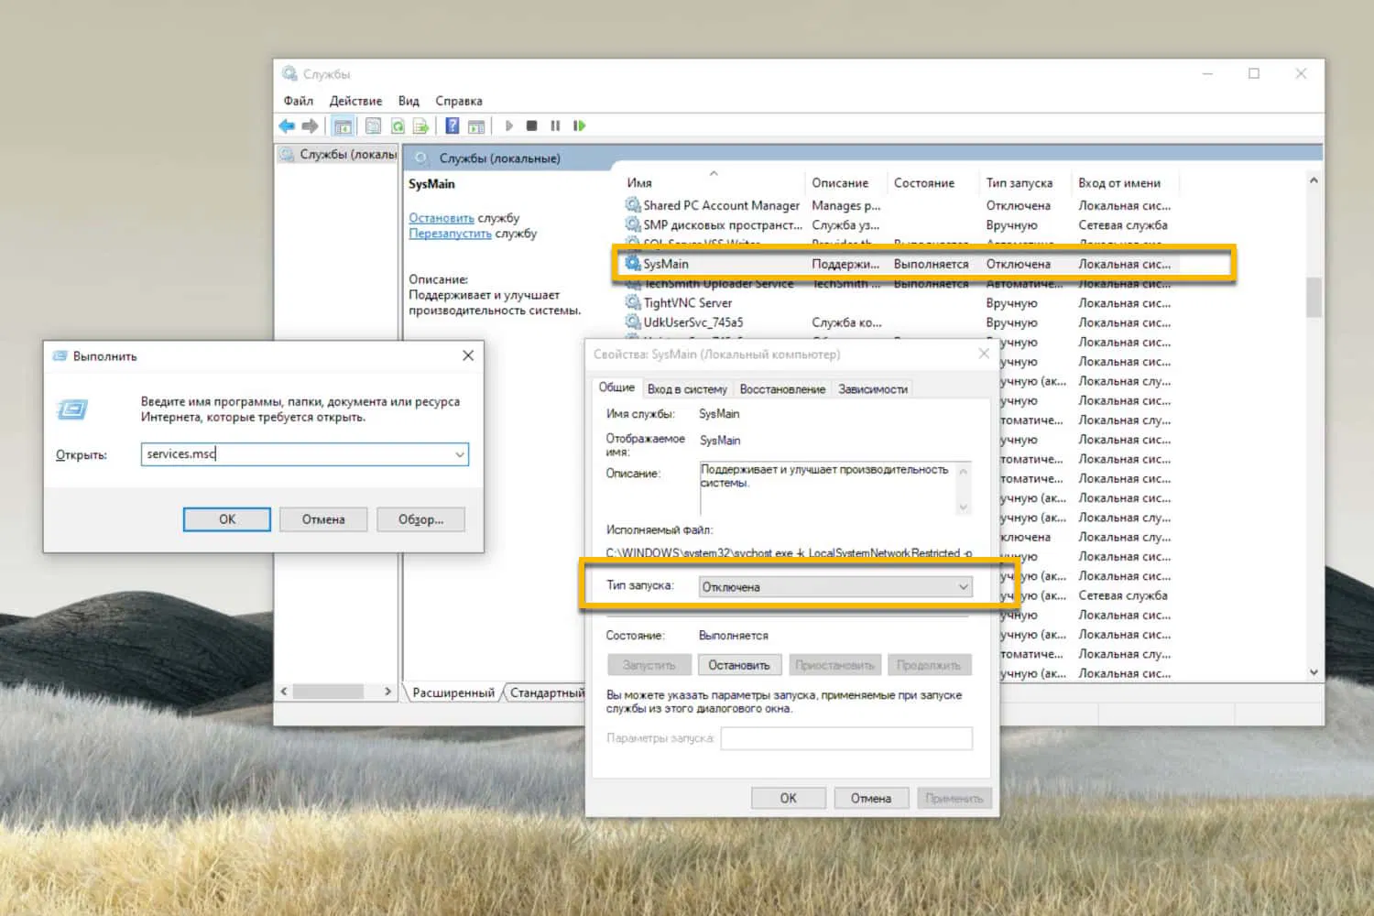
Task: Stop the service using the black square icon
Action: coord(533,125)
